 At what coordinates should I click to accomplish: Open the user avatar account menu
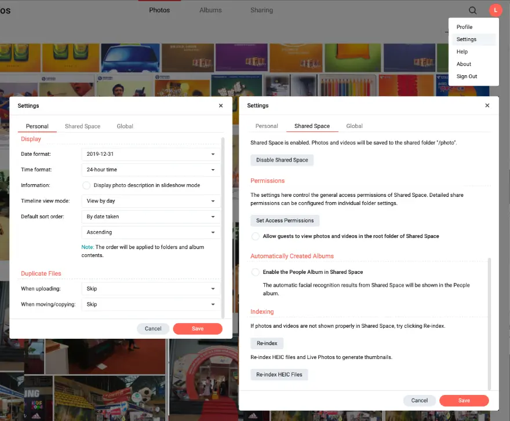click(x=495, y=10)
